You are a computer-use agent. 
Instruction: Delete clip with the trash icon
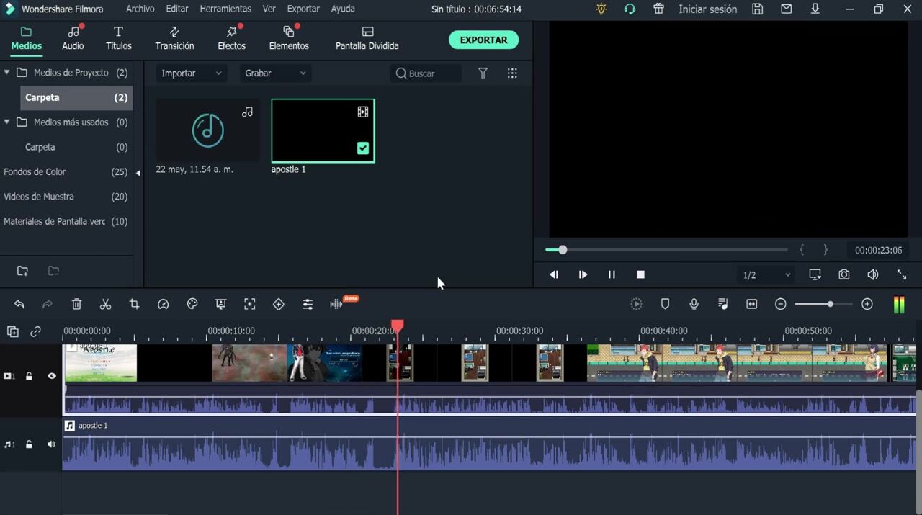(x=76, y=305)
